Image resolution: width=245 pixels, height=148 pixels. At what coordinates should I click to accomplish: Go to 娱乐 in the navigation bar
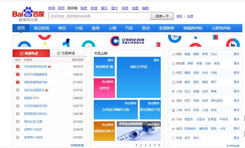click(x=62, y=28)
